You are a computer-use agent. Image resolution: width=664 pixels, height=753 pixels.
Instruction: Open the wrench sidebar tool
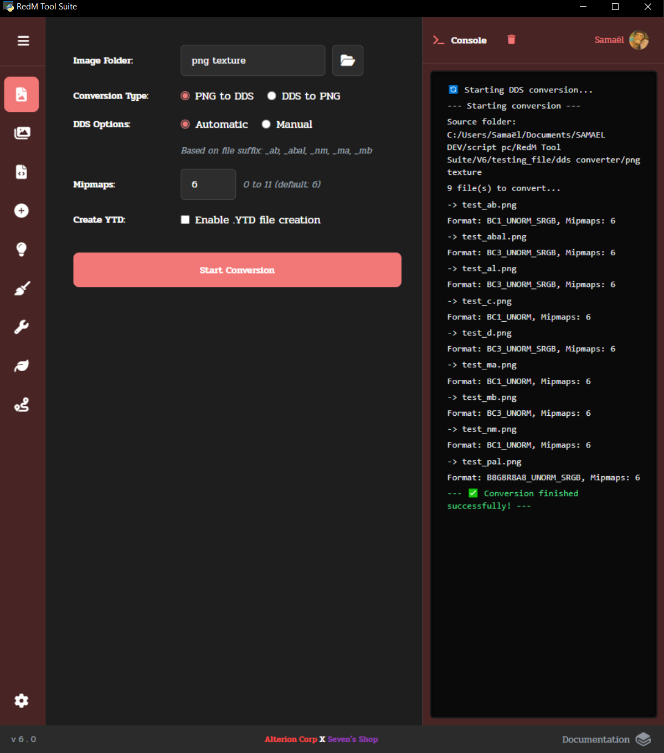[22, 327]
